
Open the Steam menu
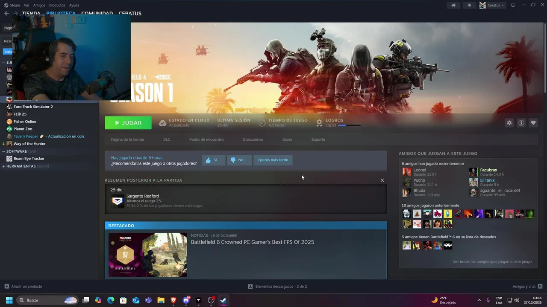click(x=12, y=5)
